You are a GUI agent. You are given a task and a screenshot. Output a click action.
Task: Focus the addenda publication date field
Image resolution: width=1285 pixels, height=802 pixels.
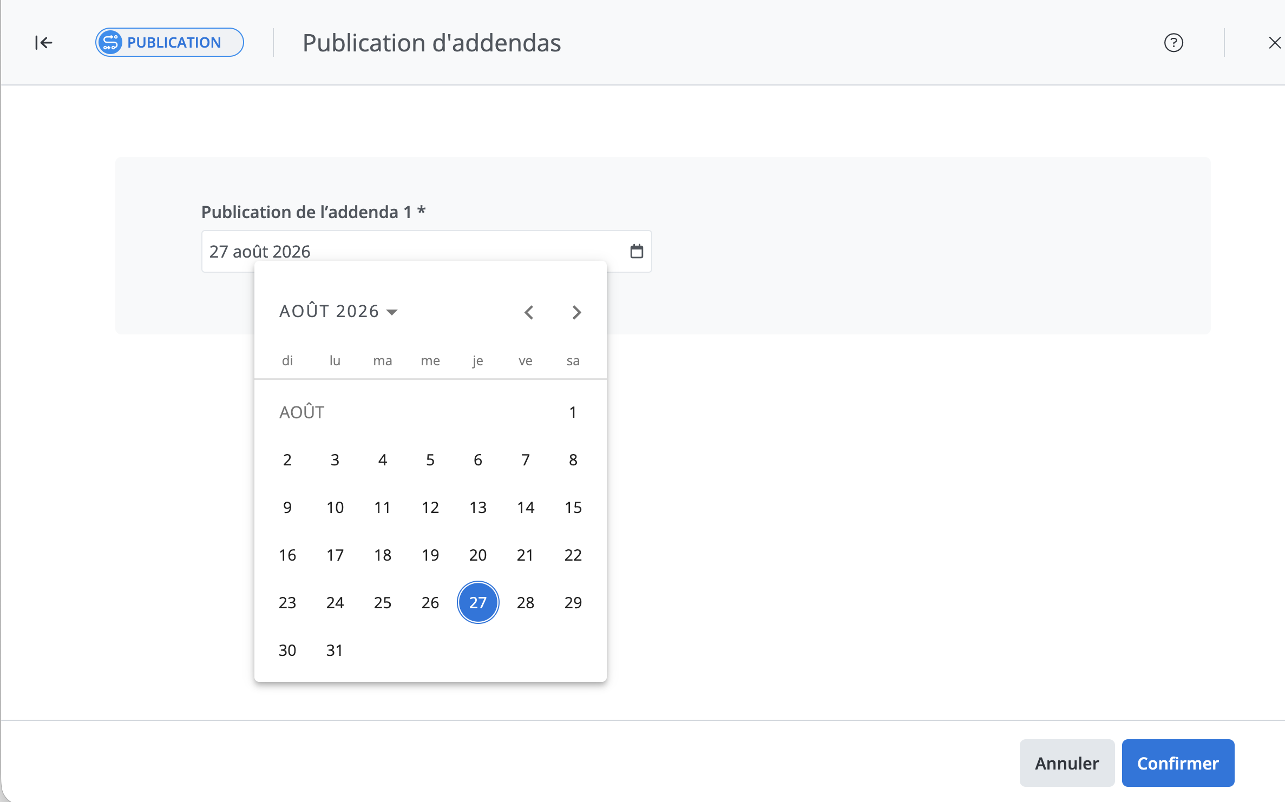tap(427, 251)
